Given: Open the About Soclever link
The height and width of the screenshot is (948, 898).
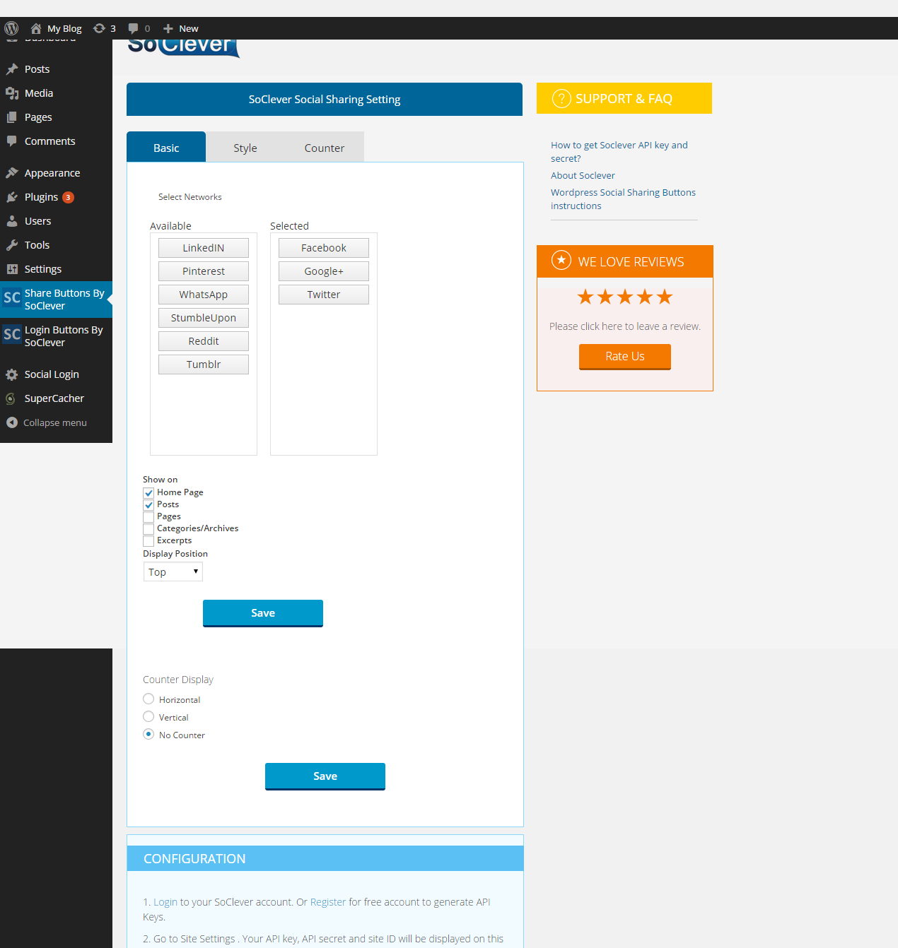Looking at the screenshot, I should pyautogui.click(x=583, y=175).
